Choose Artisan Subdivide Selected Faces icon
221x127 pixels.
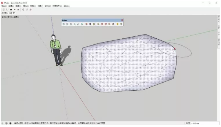tap(67, 24)
